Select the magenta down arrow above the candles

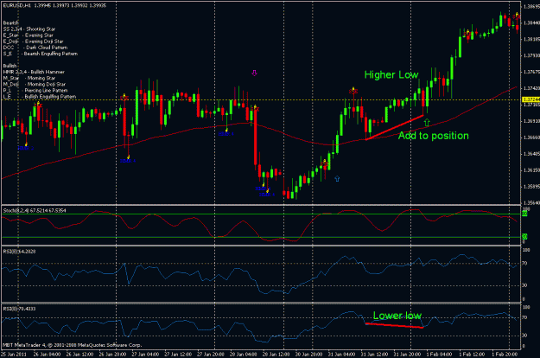pyautogui.click(x=254, y=73)
